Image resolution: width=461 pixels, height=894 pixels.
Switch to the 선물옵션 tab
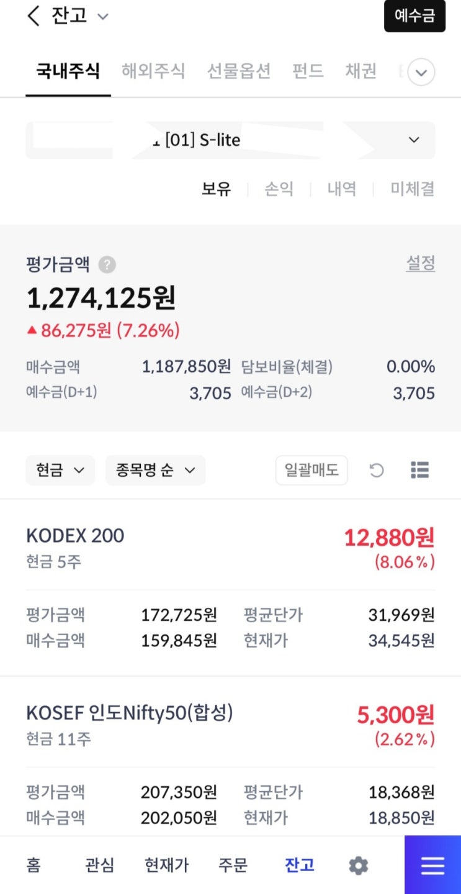coord(239,71)
